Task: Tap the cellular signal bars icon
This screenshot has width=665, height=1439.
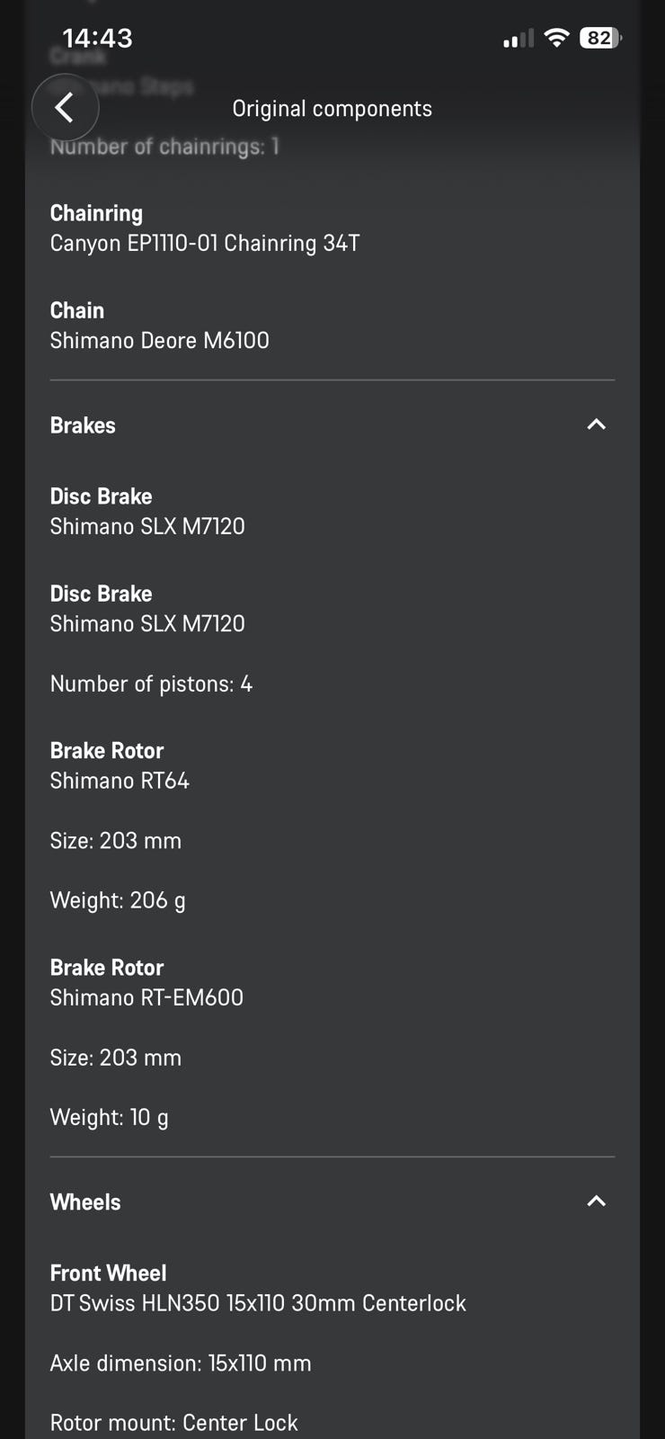Action: click(x=519, y=38)
